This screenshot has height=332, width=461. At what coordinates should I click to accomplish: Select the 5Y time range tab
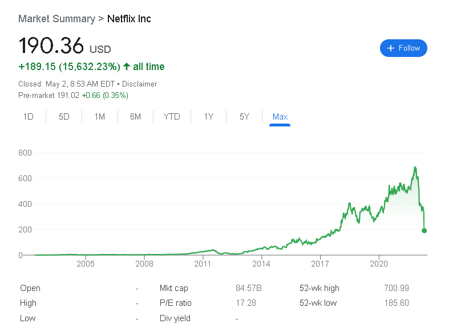[x=244, y=117]
